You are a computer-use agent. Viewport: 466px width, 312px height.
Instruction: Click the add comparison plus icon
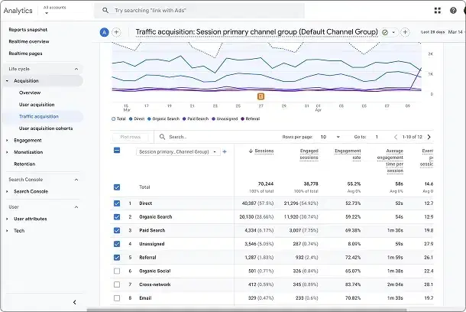coord(116,32)
